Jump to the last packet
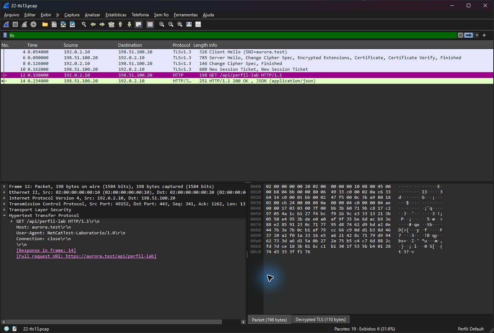 129,24
